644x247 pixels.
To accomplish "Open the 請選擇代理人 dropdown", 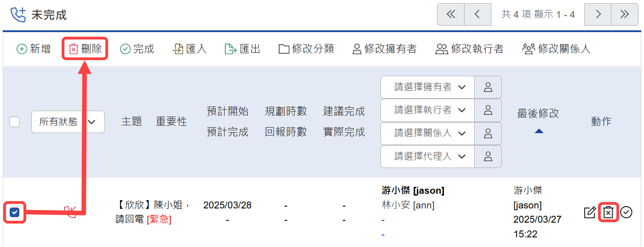I will coord(427,157).
